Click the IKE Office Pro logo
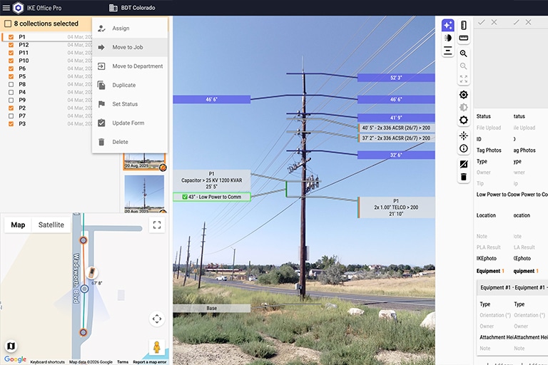 18,8
